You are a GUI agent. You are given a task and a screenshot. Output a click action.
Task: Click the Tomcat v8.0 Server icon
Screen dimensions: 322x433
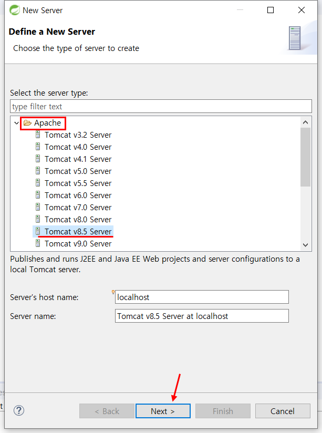click(38, 219)
